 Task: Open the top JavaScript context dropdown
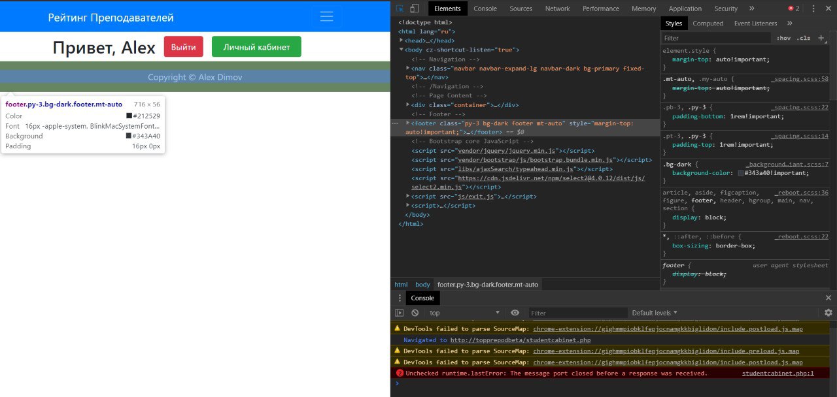coord(464,313)
